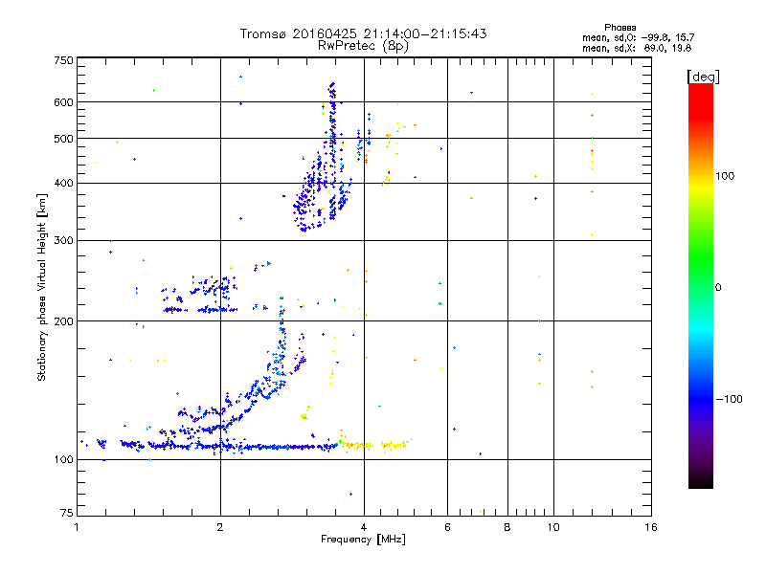Click the x-axis label "2"
This screenshot has height=574, width=766.
coord(220,527)
